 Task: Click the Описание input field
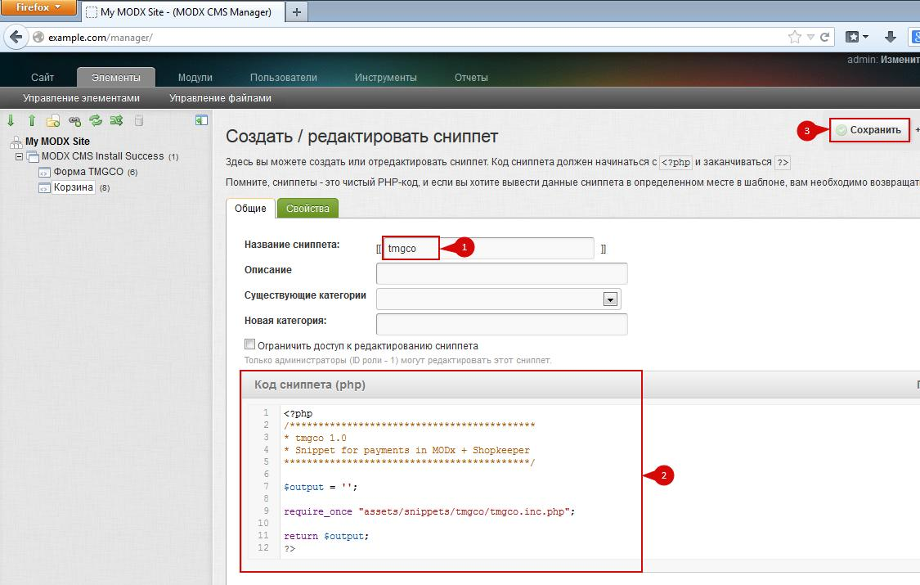click(x=501, y=273)
